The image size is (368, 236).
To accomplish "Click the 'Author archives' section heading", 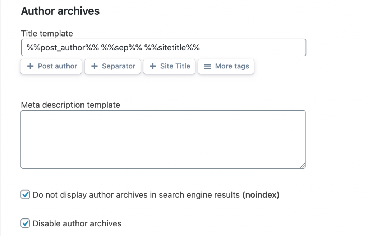I will 60,11.
